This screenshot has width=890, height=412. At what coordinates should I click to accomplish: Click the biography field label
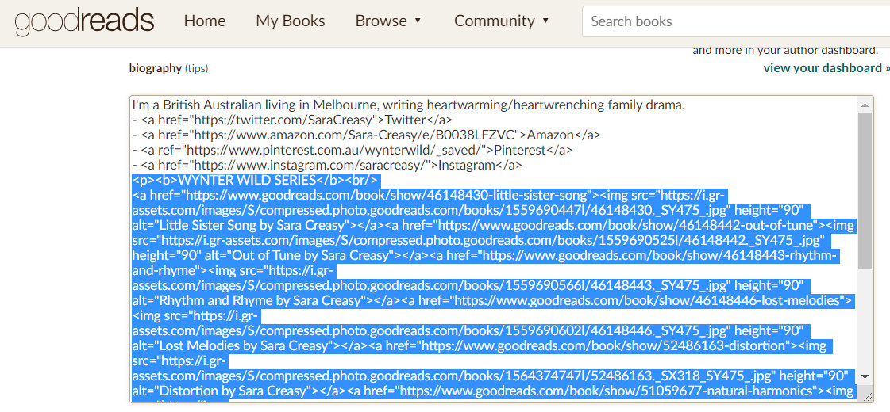(x=155, y=68)
